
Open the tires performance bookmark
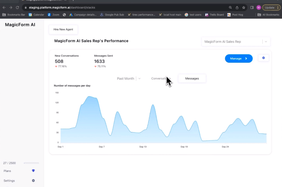(x=141, y=15)
